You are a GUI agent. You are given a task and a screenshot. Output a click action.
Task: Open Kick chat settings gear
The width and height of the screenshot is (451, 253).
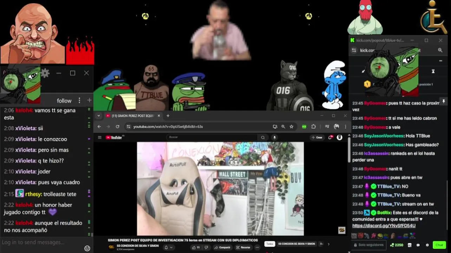[427, 245]
